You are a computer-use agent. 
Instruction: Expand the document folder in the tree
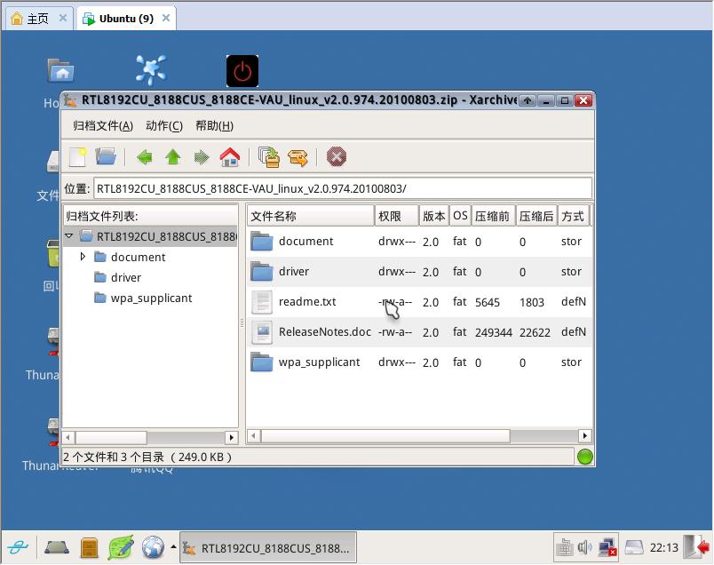[83, 257]
